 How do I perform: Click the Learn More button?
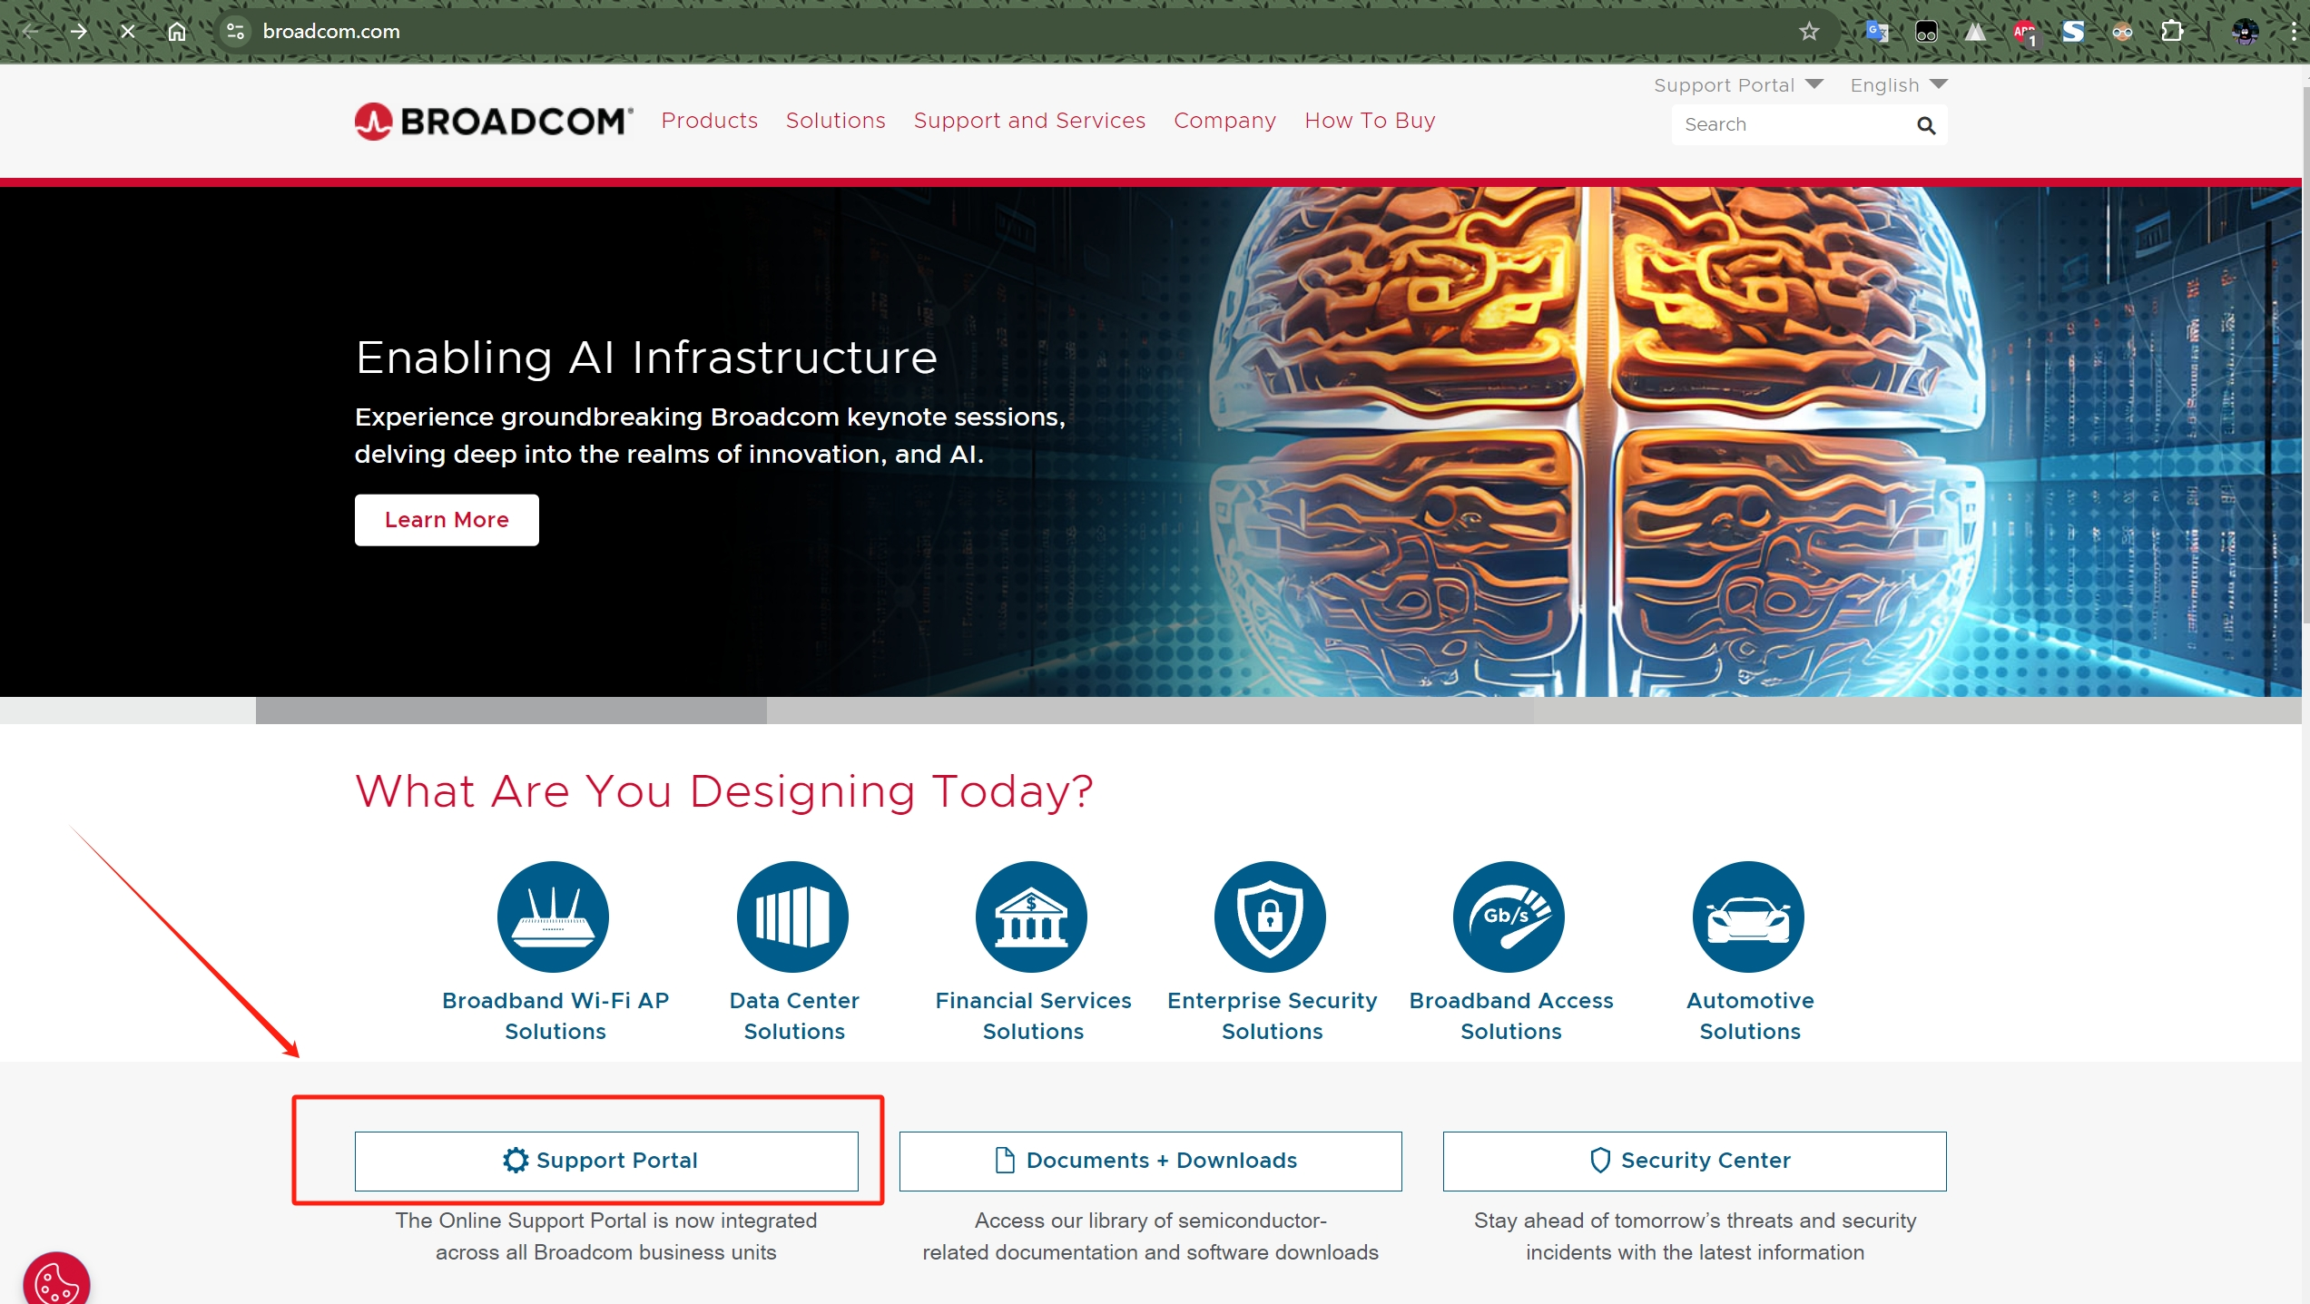447,520
